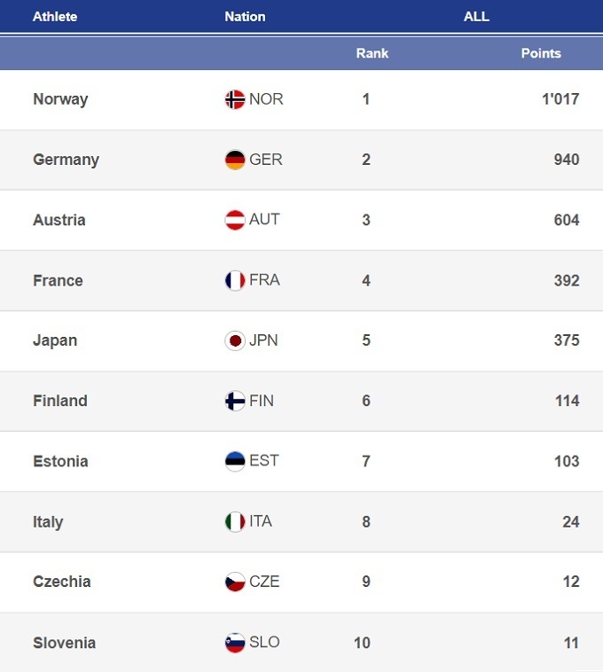
Task: Open the Norway team entry
Action: coord(60,99)
